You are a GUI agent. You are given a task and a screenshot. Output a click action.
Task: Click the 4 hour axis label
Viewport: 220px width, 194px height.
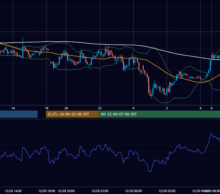tap(201, 108)
